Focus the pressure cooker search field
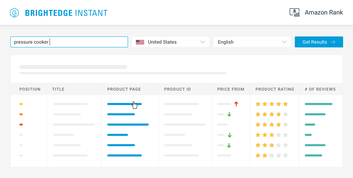 69,42
